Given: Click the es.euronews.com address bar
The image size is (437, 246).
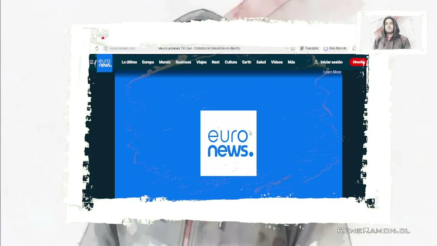Looking at the screenshot, I should tap(122, 49).
